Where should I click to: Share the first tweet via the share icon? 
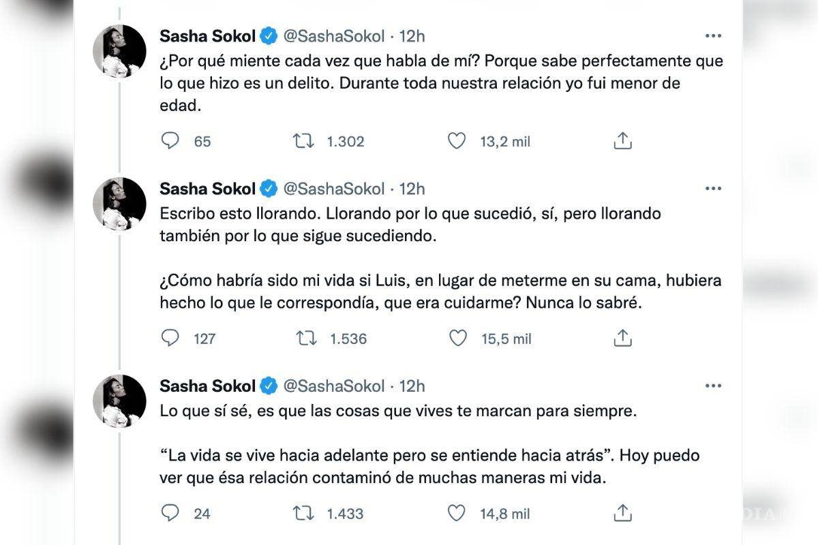pos(621,140)
